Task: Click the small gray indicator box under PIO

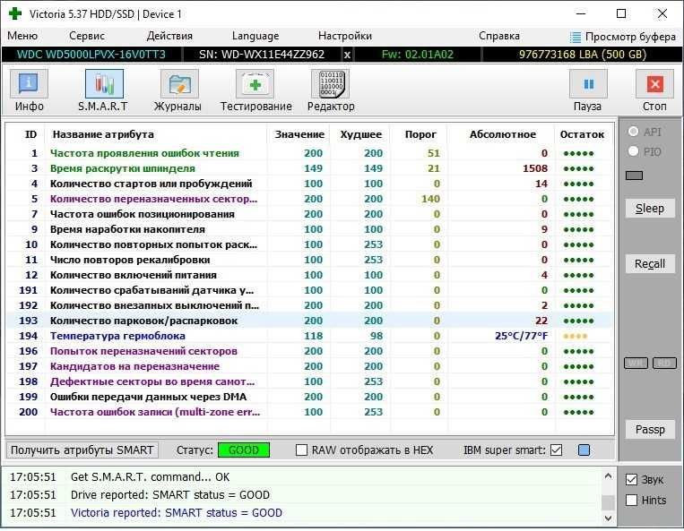Action: click(634, 176)
